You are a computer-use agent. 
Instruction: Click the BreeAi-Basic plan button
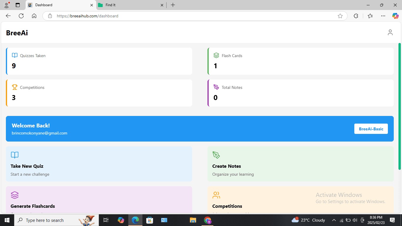click(x=371, y=129)
